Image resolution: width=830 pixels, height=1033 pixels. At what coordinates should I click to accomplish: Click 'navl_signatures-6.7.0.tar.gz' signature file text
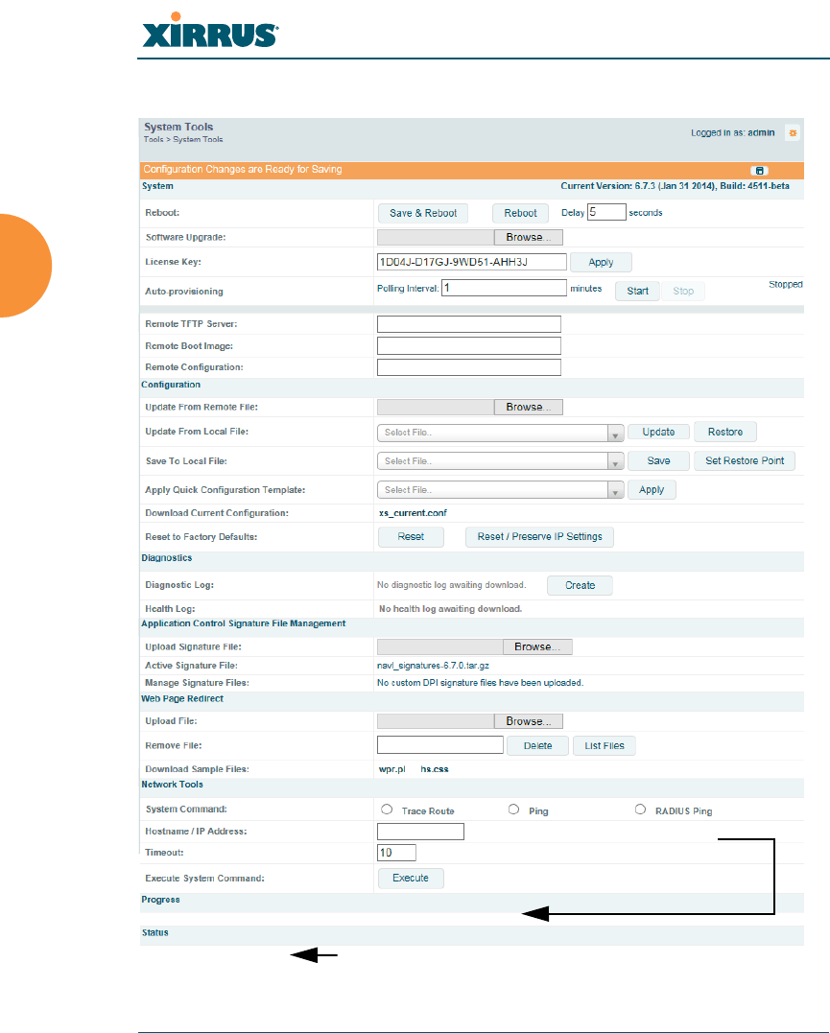(433, 666)
